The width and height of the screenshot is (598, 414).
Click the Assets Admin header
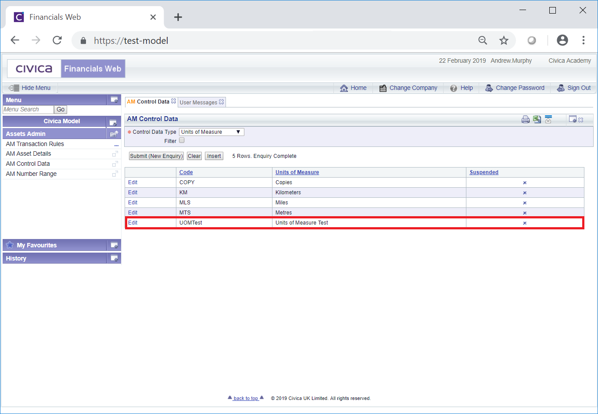(55, 134)
